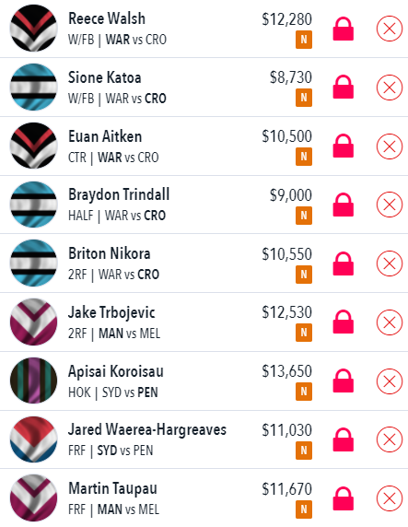Screen dimensions: 408x527
Task: Toggle lock on Euan Aitken
Action: (x=344, y=146)
